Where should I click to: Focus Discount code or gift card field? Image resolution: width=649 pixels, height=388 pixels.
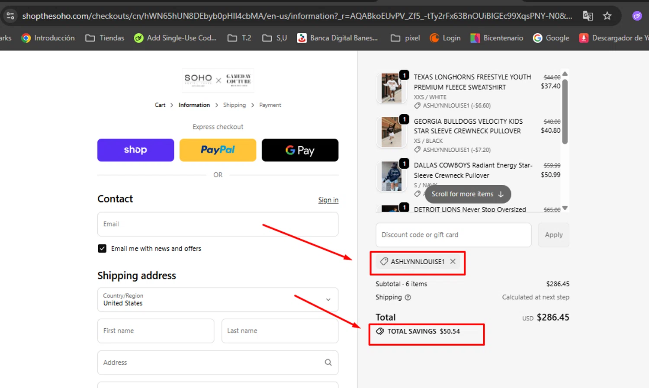[x=453, y=235]
